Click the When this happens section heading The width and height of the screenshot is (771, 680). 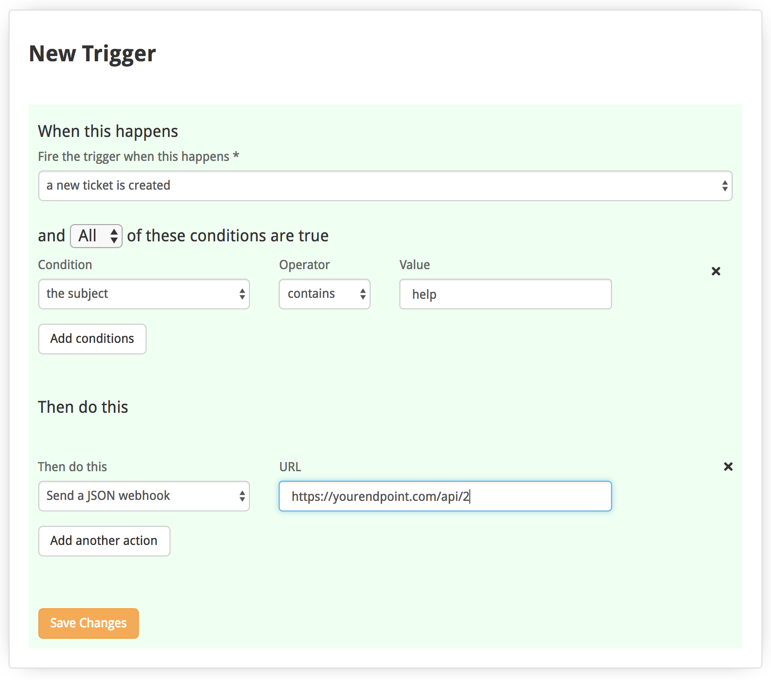pos(108,131)
